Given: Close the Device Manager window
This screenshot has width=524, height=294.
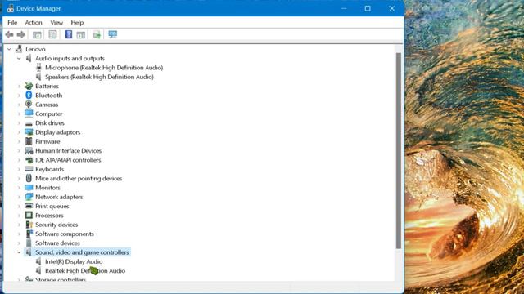Looking at the screenshot, I should coord(392,8).
